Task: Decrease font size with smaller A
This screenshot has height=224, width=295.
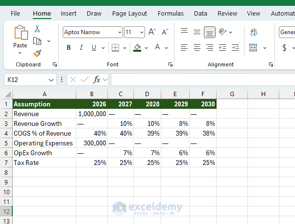Action: click(165, 32)
